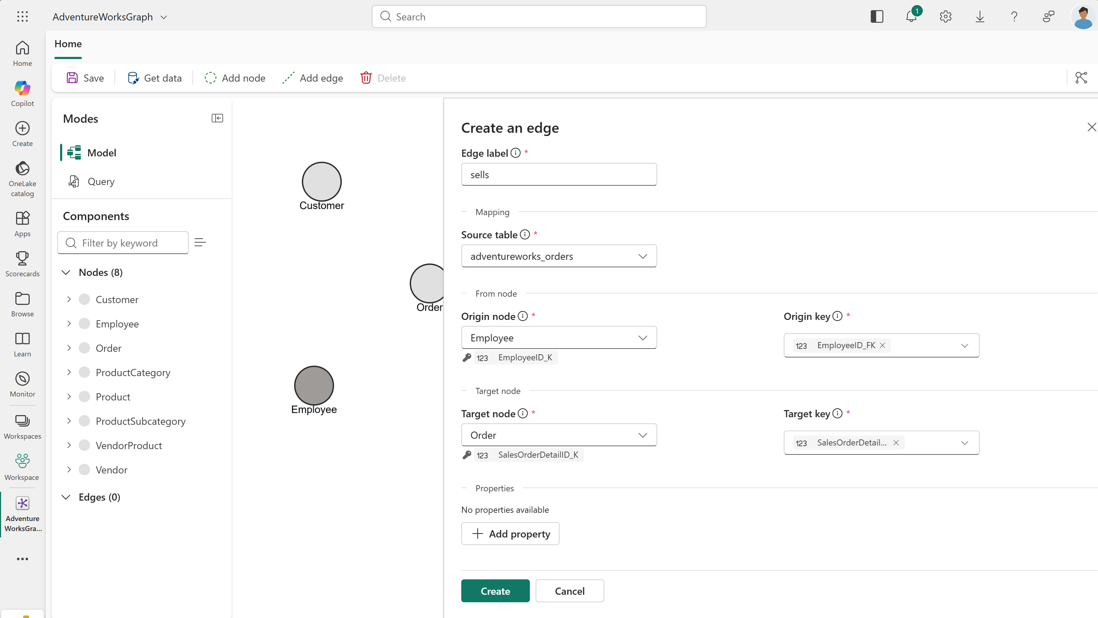
Task: Click the Cancel button
Action: pos(570,591)
